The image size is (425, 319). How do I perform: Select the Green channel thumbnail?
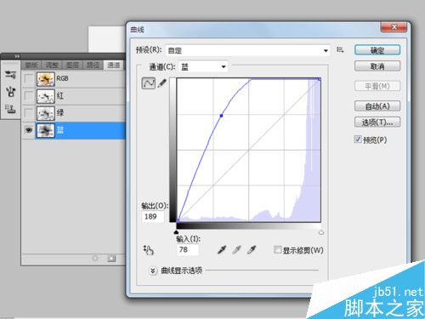[45, 113]
